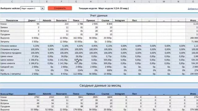Select the Цена клиента row label

(12, 63)
